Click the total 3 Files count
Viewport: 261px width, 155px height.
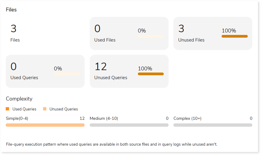(x=14, y=29)
